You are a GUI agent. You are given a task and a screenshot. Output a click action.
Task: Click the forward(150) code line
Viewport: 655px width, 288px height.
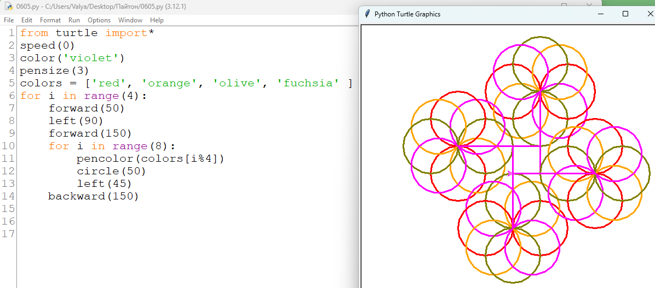pyautogui.click(x=90, y=133)
